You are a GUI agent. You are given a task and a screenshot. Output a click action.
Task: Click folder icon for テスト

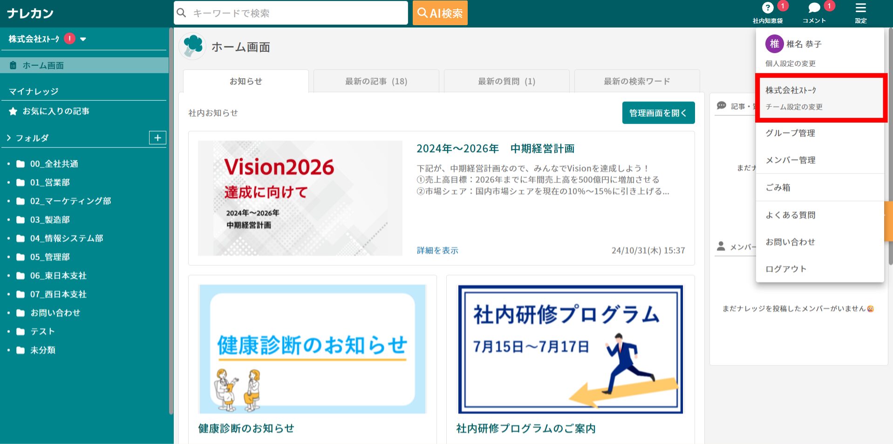click(x=20, y=332)
